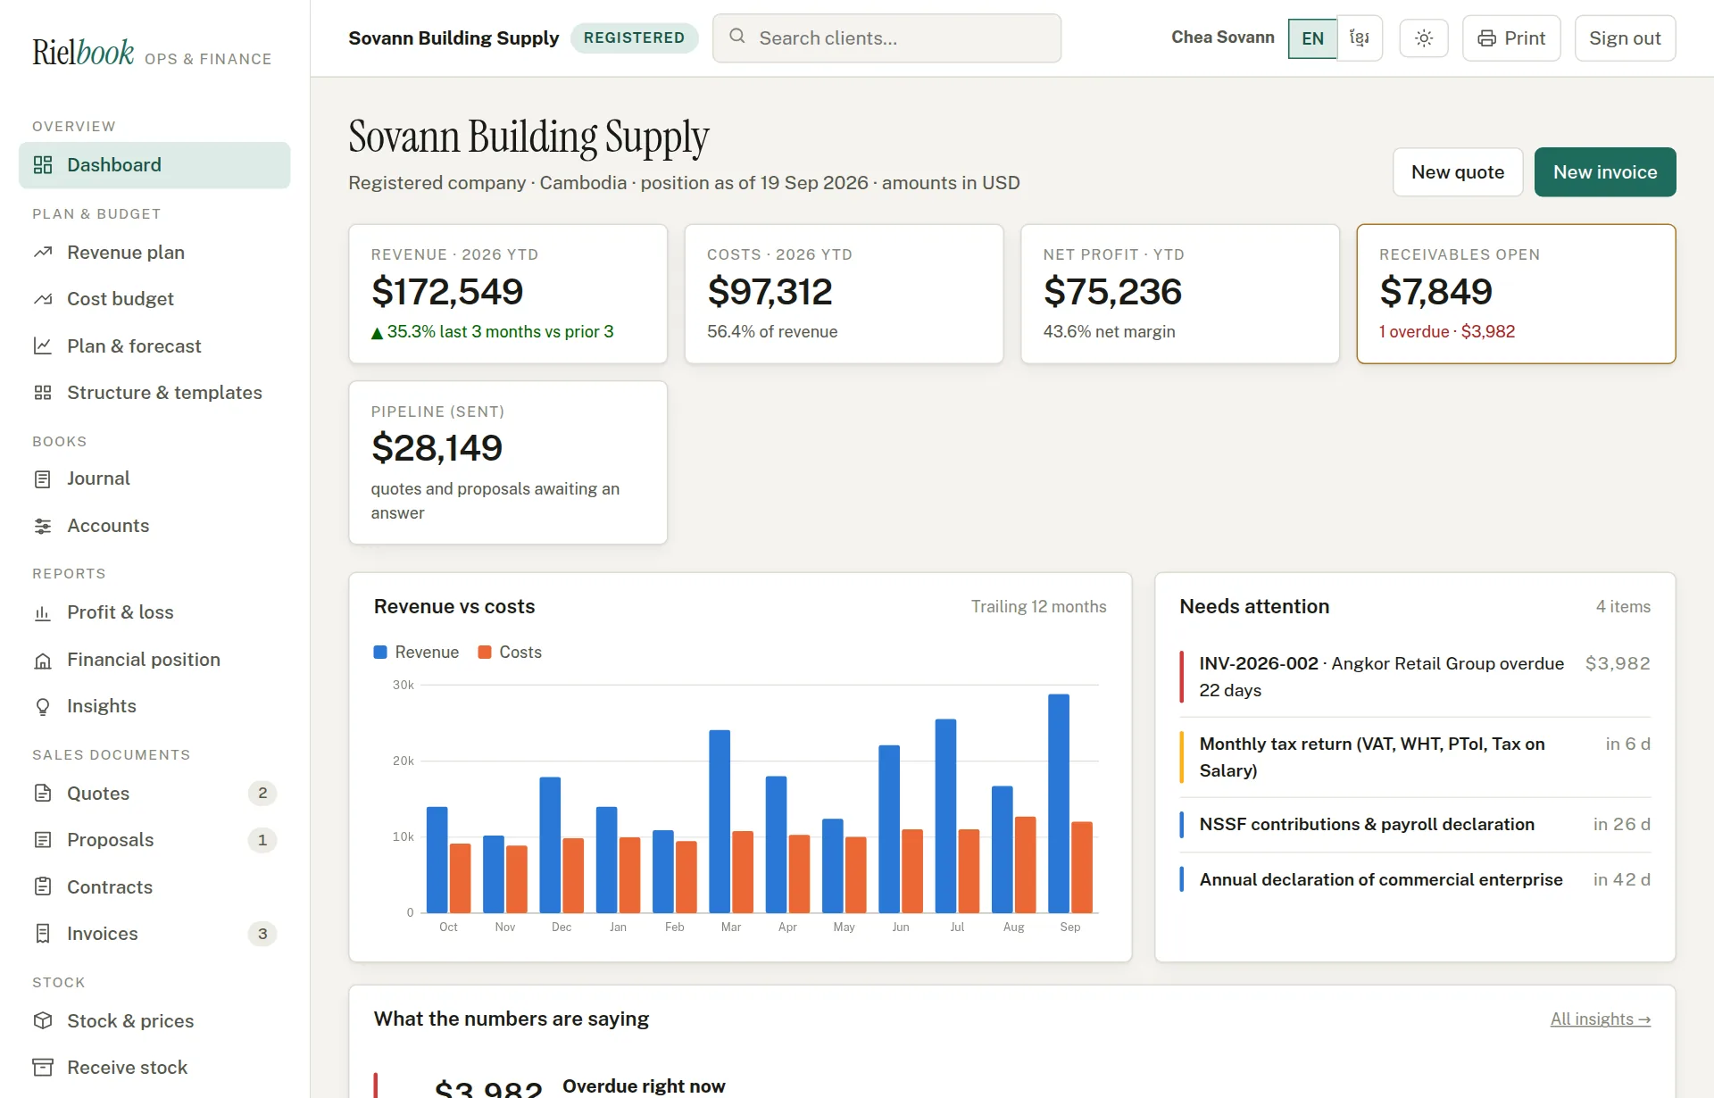This screenshot has height=1098, width=1714.
Task: Click the Contracts clipboard icon
Action: point(43,887)
